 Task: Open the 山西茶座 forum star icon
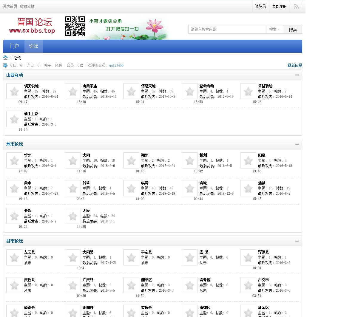point(73,91)
